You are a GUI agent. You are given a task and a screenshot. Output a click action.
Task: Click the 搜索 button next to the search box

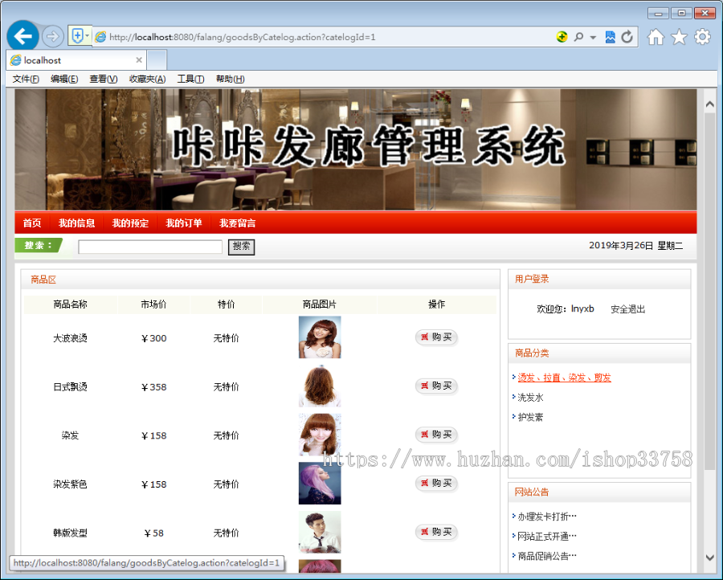[x=241, y=246]
